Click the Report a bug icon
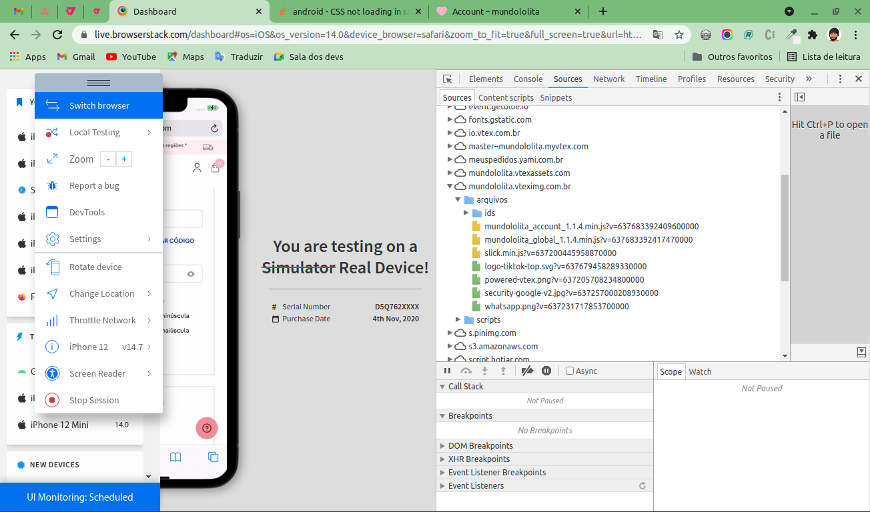 (x=52, y=185)
